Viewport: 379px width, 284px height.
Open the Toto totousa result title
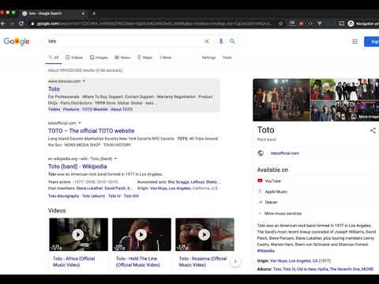pyautogui.click(x=54, y=89)
